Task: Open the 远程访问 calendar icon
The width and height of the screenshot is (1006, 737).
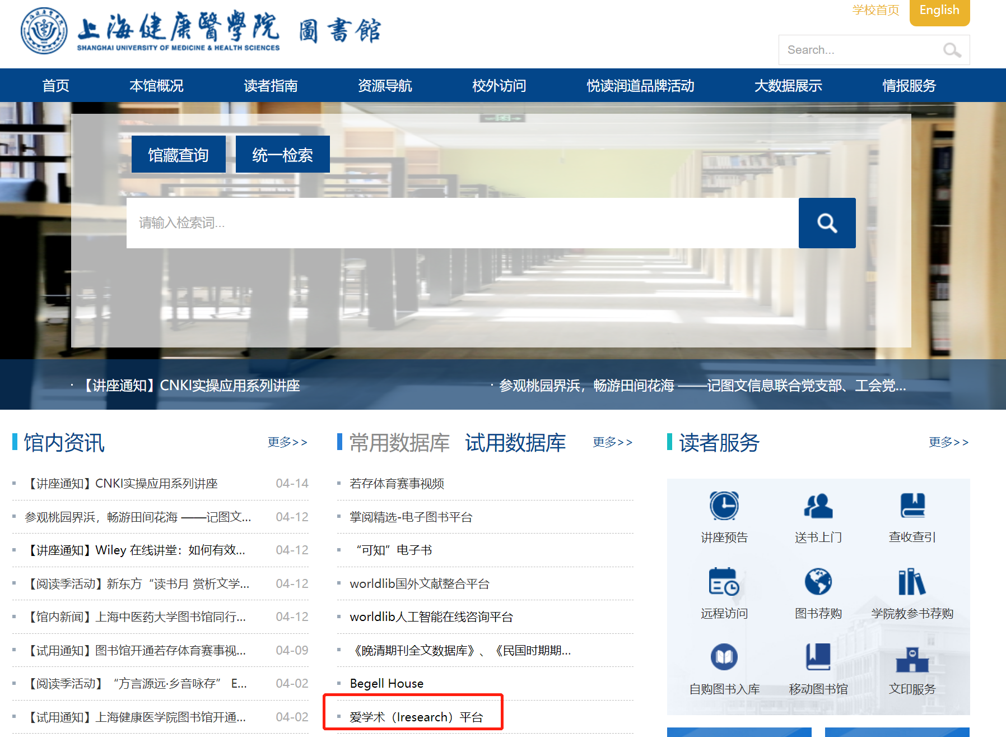Action: click(724, 582)
